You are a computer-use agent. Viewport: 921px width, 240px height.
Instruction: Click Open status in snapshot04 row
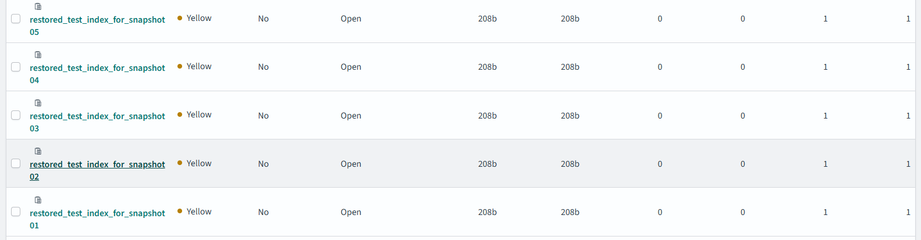[x=351, y=67]
